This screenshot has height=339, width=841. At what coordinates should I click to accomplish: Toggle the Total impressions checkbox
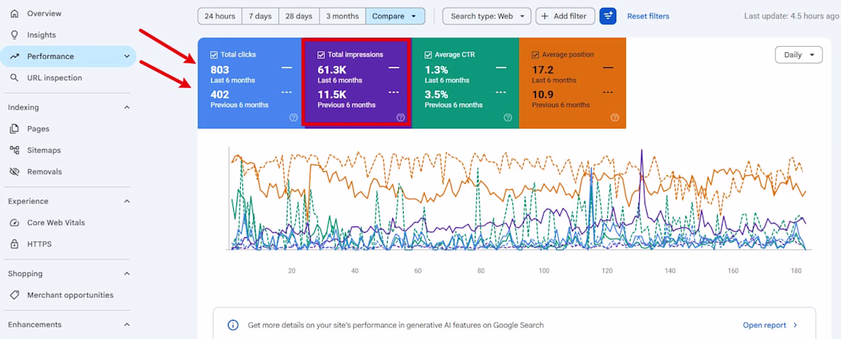[321, 54]
